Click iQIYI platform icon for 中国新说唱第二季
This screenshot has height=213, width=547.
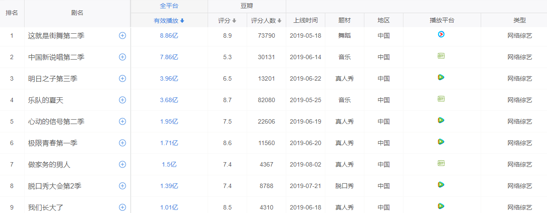441,56
